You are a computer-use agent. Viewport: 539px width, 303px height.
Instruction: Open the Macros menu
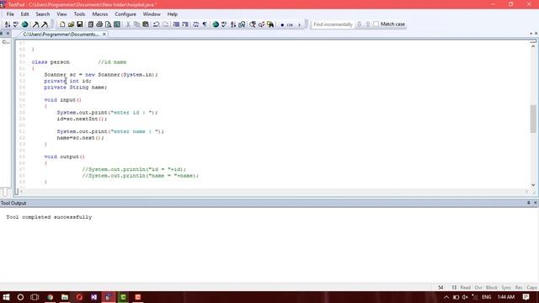[100, 14]
